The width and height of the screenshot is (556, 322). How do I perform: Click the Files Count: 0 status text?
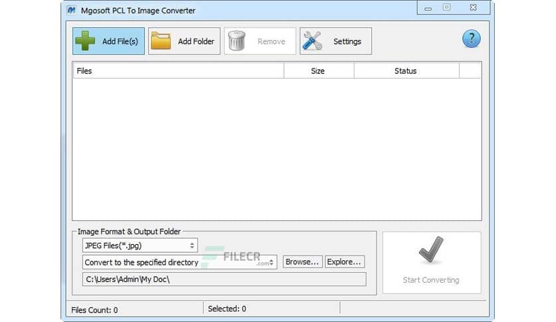tap(94, 310)
